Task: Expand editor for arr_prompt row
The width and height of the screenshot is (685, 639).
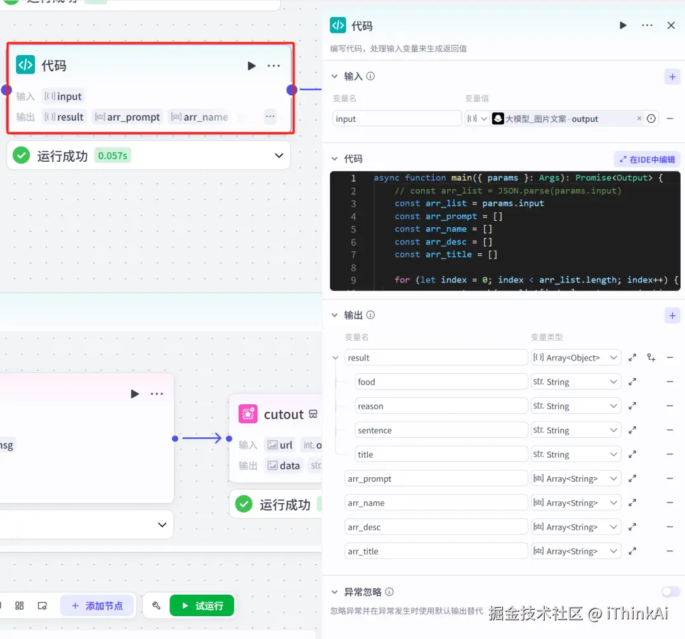Action: 632,478
